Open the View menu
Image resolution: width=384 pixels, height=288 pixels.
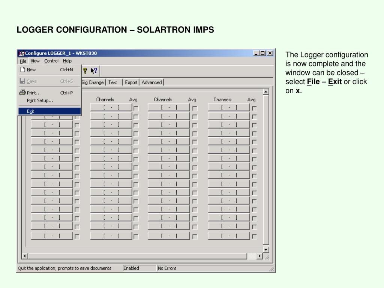pos(35,61)
